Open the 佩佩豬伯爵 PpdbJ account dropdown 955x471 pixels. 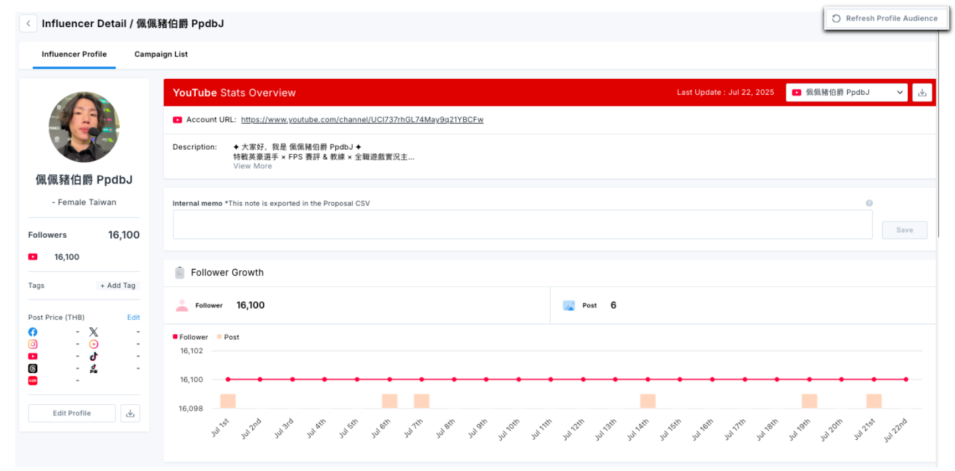point(846,93)
